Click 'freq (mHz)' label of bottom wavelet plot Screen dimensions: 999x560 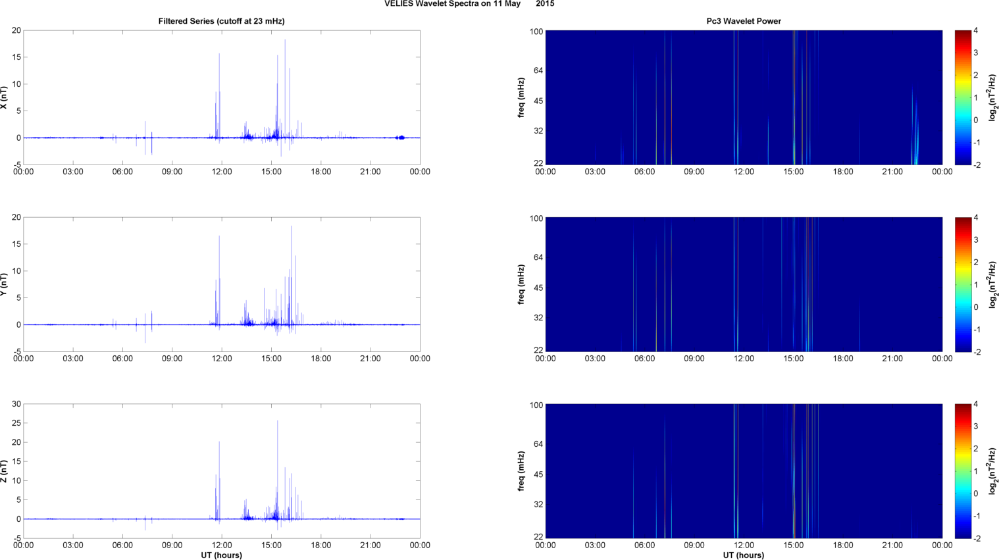coord(521,471)
